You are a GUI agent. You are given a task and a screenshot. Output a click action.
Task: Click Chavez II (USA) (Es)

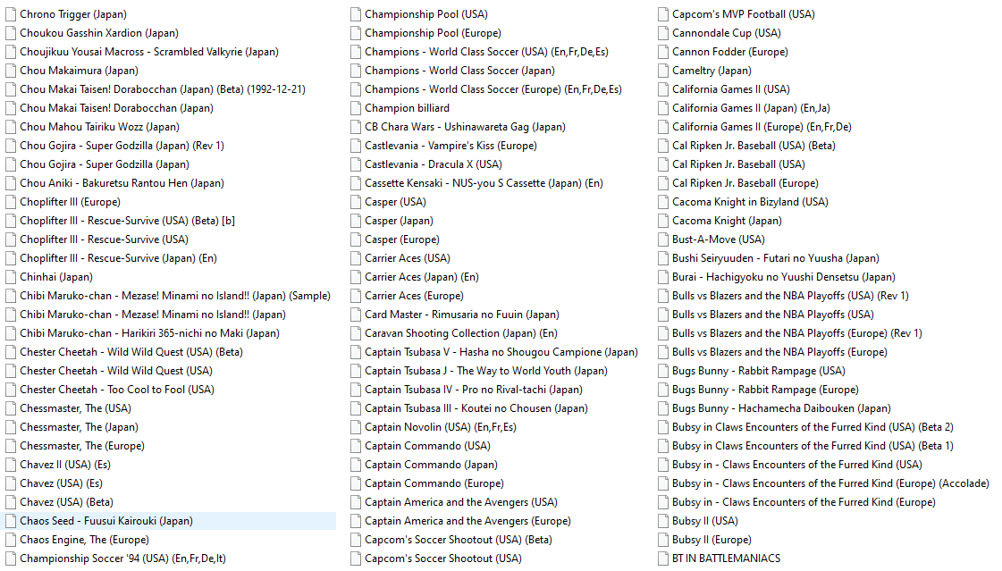pos(65,465)
